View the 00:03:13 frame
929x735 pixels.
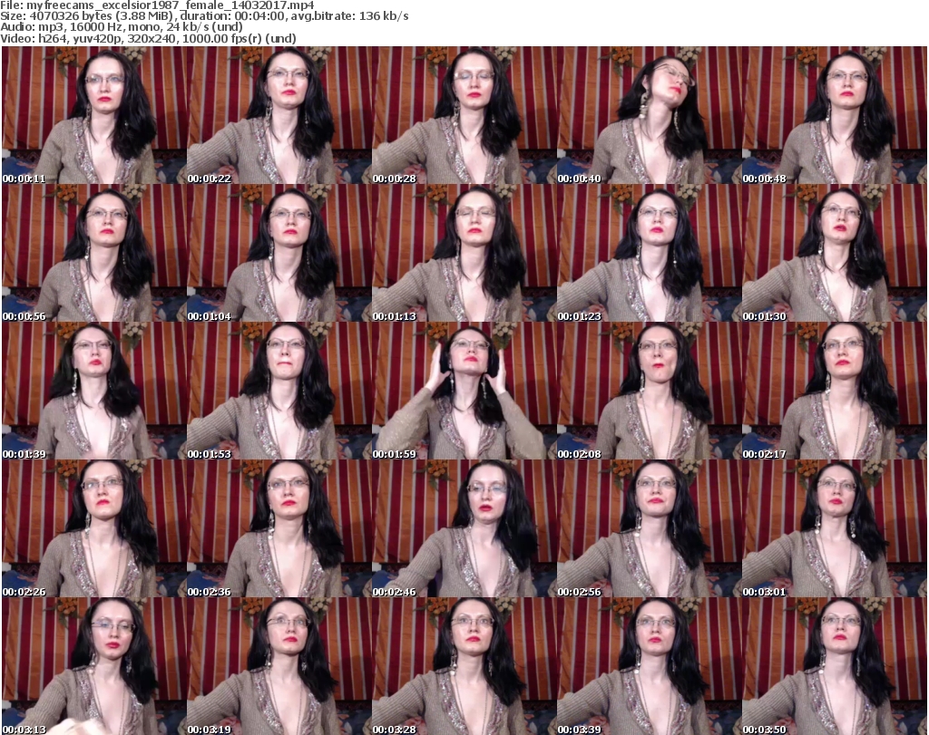[x=93, y=666]
